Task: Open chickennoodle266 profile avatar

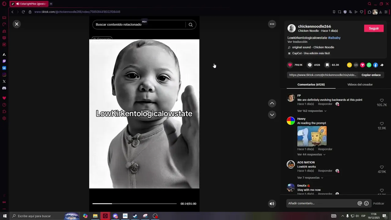Action: pyautogui.click(x=291, y=28)
